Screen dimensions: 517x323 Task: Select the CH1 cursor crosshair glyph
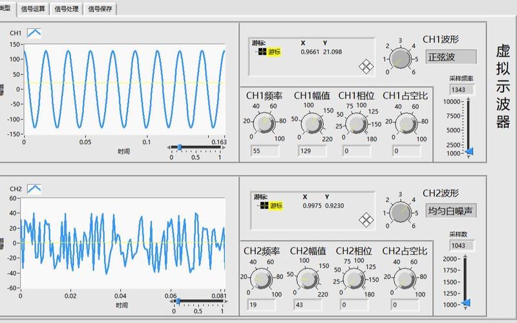tap(262, 52)
